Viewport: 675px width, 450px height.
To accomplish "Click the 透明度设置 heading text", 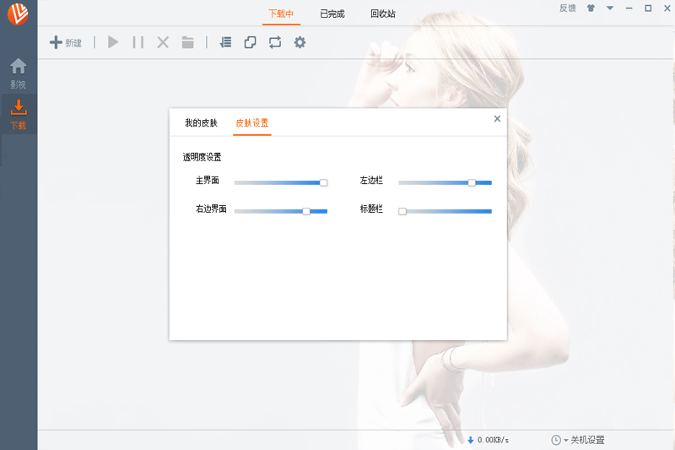I will (202, 157).
